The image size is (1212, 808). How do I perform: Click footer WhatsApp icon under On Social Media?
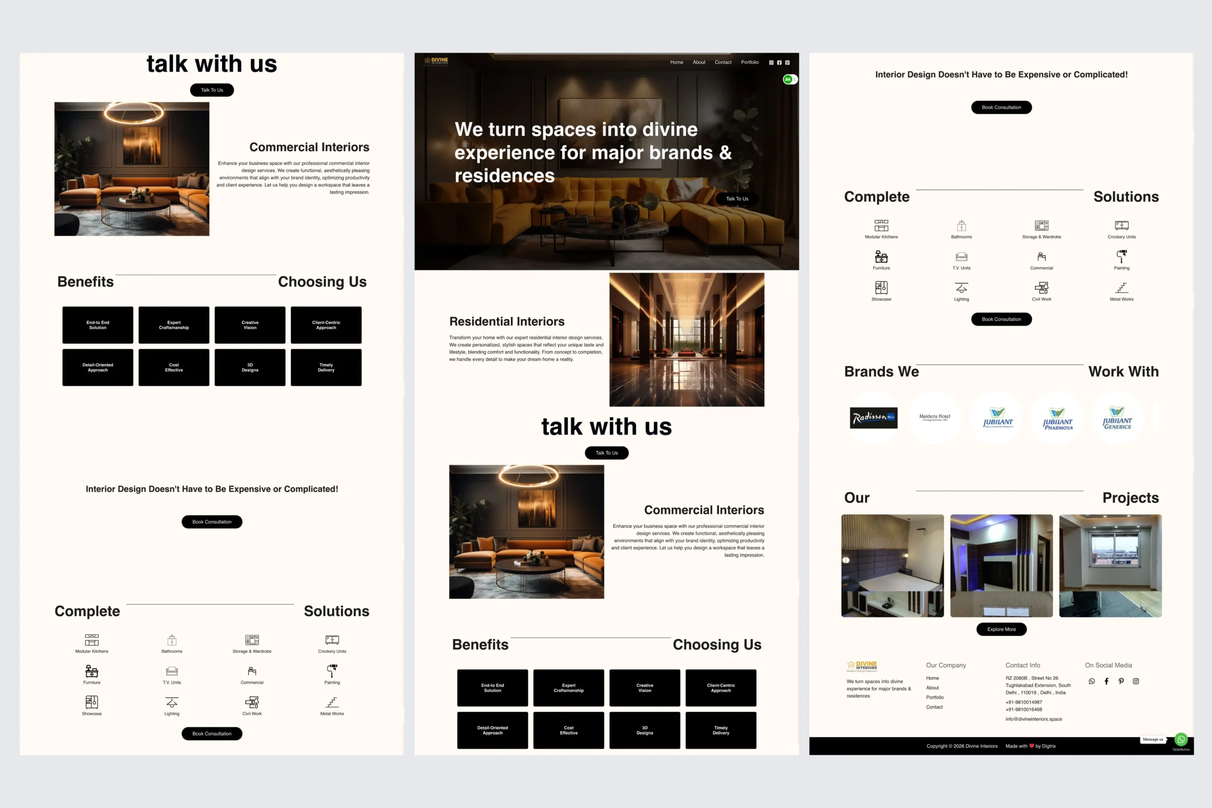(x=1091, y=681)
